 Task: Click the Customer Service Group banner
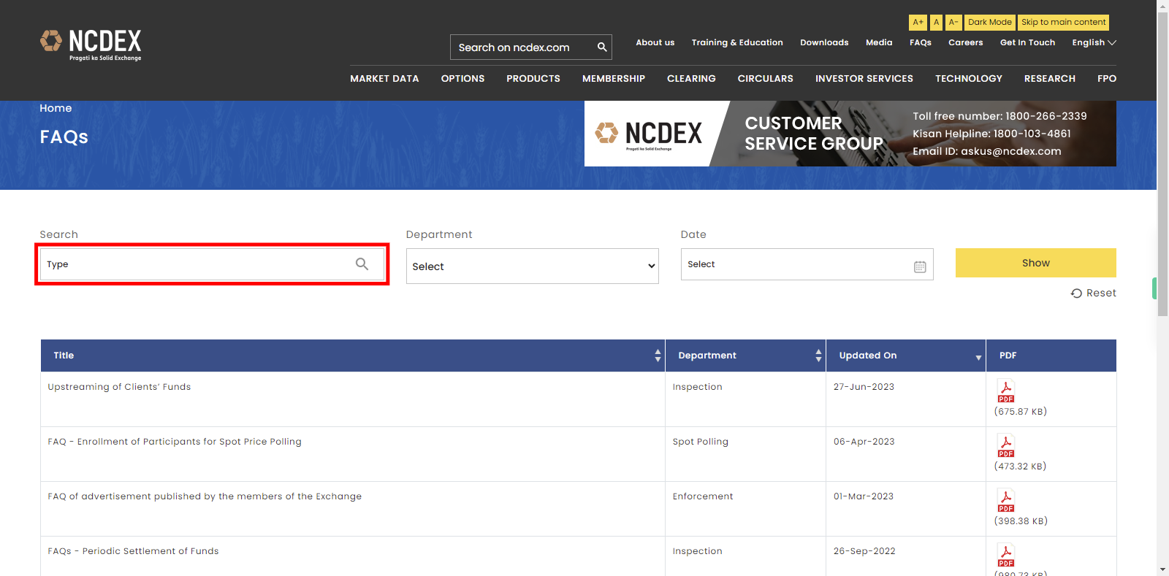[x=850, y=134]
